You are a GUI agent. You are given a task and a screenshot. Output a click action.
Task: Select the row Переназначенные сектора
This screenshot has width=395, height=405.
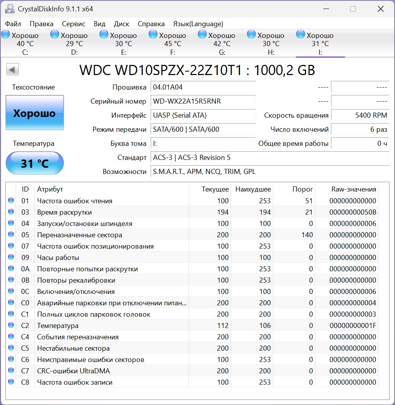coord(192,235)
